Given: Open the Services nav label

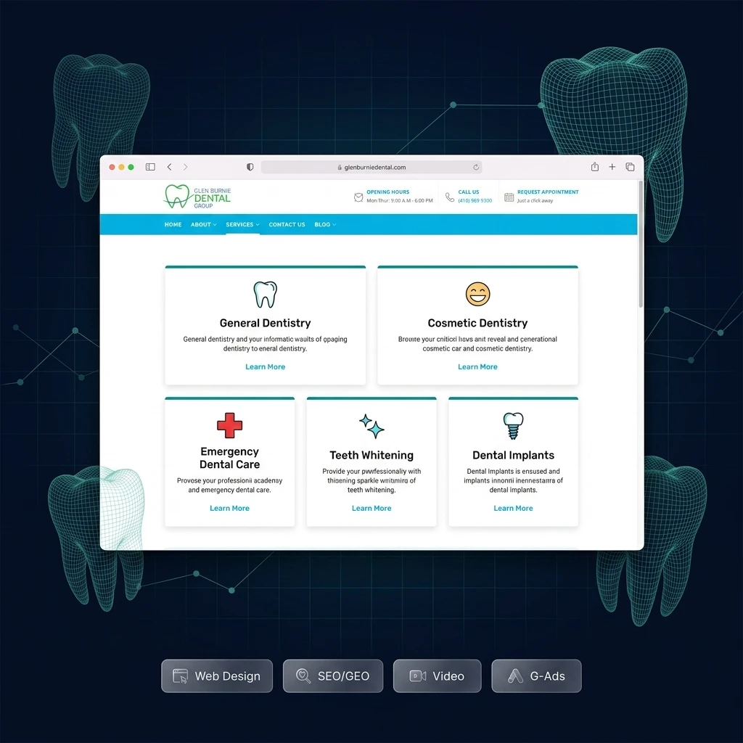Looking at the screenshot, I should click(239, 225).
